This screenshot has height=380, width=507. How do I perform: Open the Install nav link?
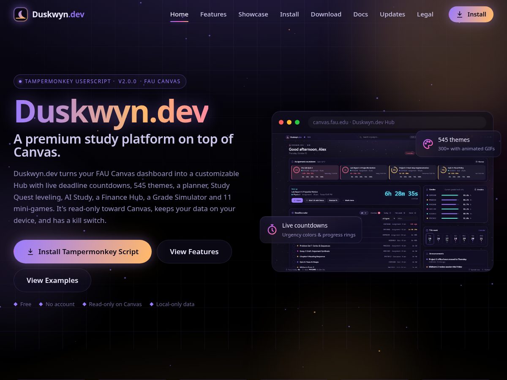(x=289, y=14)
